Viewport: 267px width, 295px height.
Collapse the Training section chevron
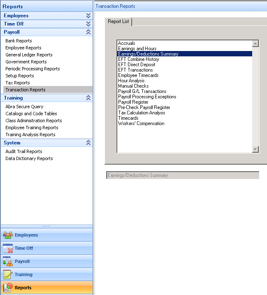[x=88, y=98]
